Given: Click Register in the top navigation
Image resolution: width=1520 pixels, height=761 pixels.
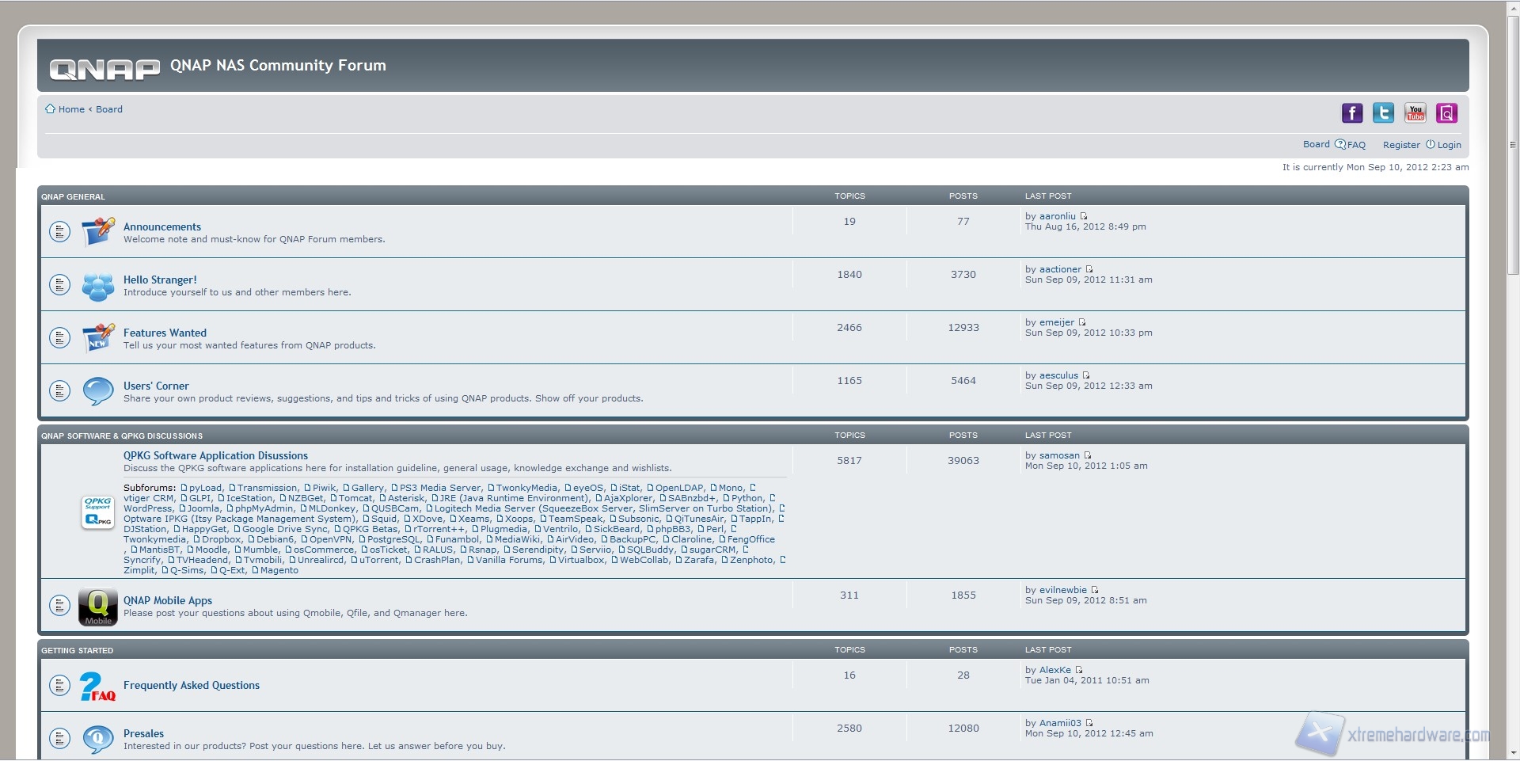Looking at the screenshot, I should (1401, 145).
